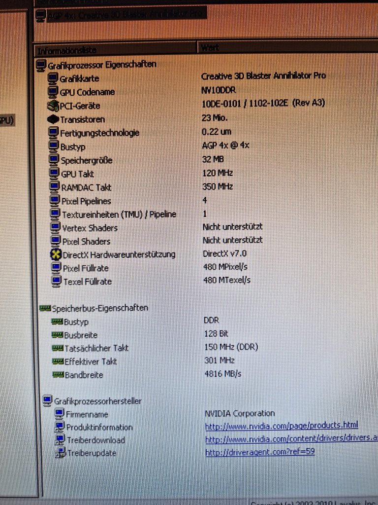The image size is (378, 505).
Task: Click the RAM icon beside Busbreite
Action: click(58, 335)
